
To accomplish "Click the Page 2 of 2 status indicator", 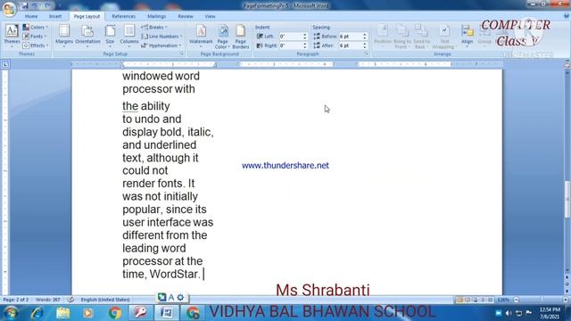I will tap(16, 300).
